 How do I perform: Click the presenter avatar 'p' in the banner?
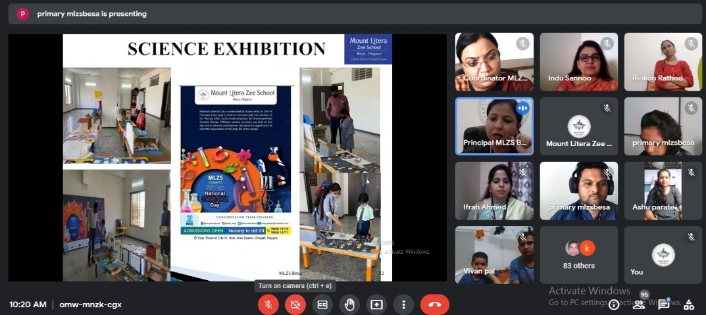click(23, 14)
